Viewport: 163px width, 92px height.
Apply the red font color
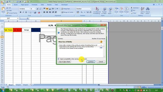39,12
